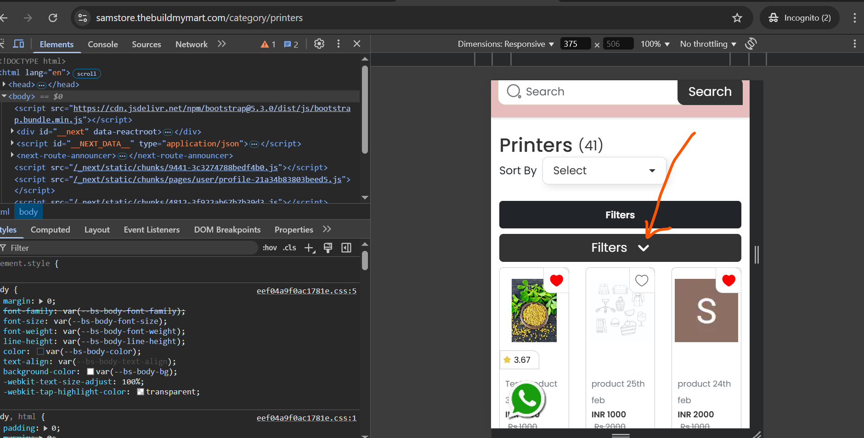Toggle wishlist heart on product 24th feb
The width and height of the screenshot is (864, 438).
tap(728, 280)
